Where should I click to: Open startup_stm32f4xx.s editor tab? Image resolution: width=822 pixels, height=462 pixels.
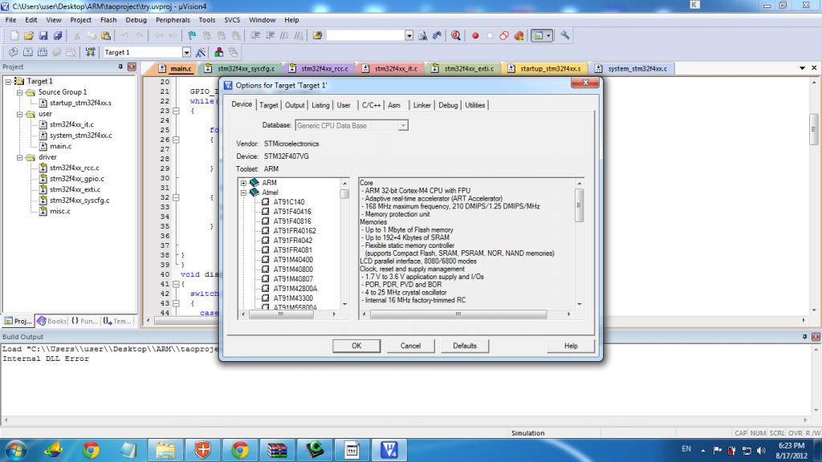pos(546,69)
